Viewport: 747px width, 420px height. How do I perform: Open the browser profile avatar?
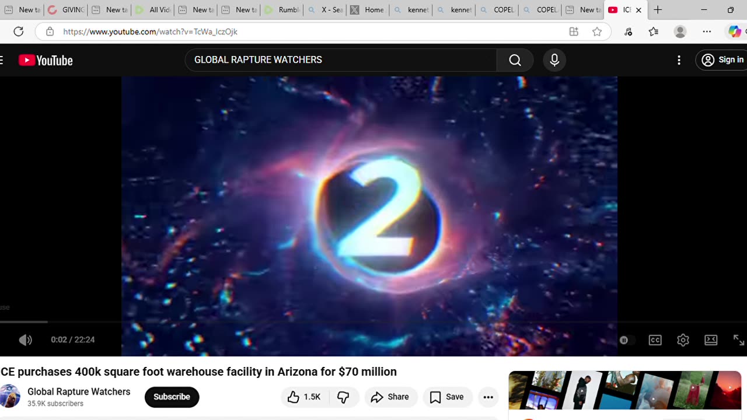(680, 32)
